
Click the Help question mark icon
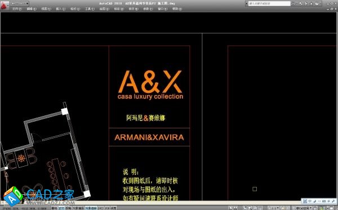(317, 4)
